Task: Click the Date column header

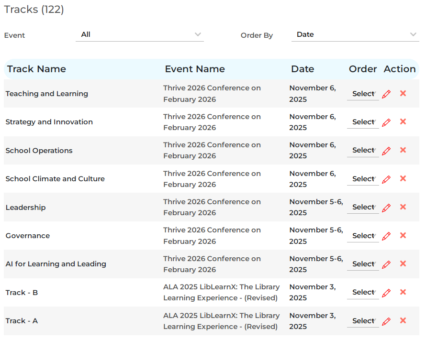Action: pyautogui.click(x=303, y=69)
